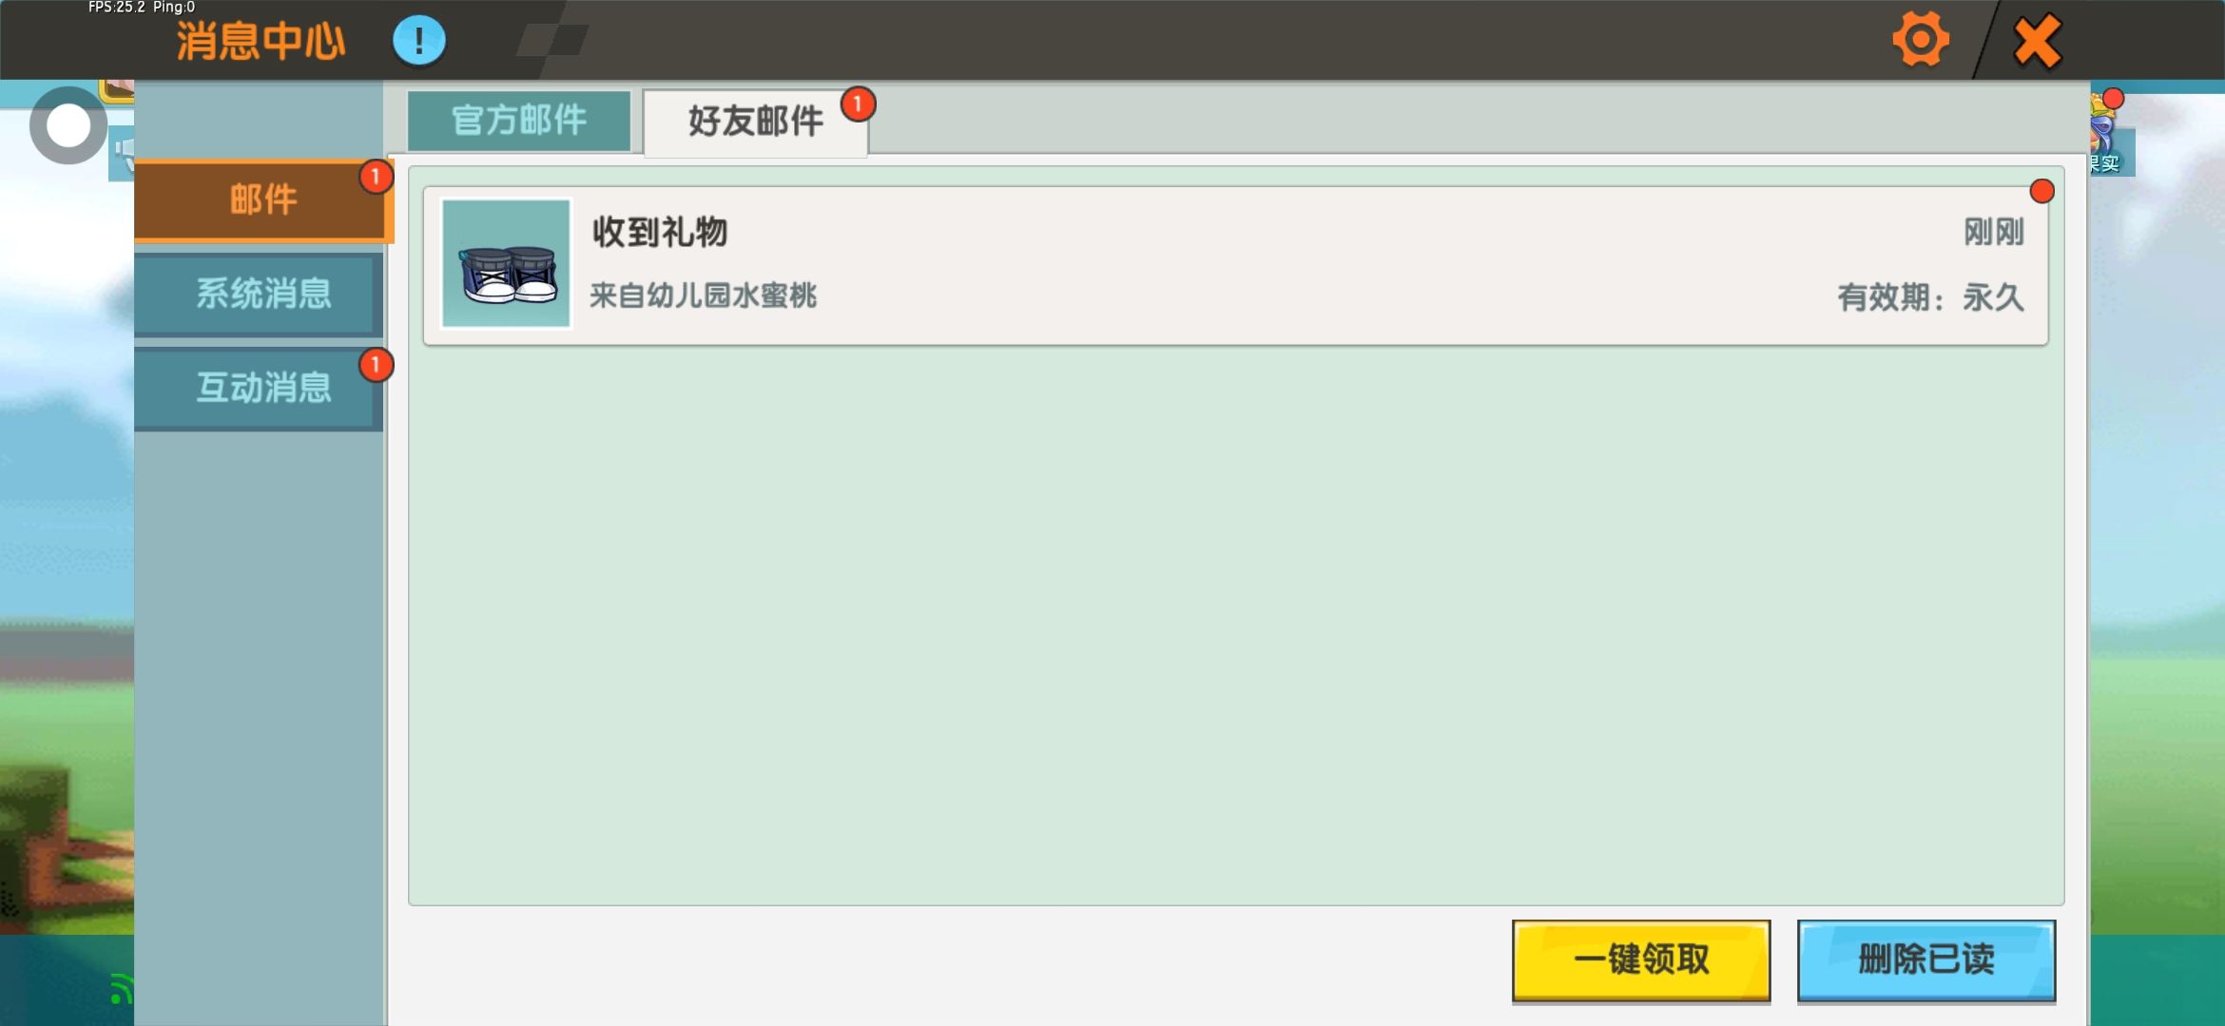Click the notification badge on 互动消息

point(376,365)
